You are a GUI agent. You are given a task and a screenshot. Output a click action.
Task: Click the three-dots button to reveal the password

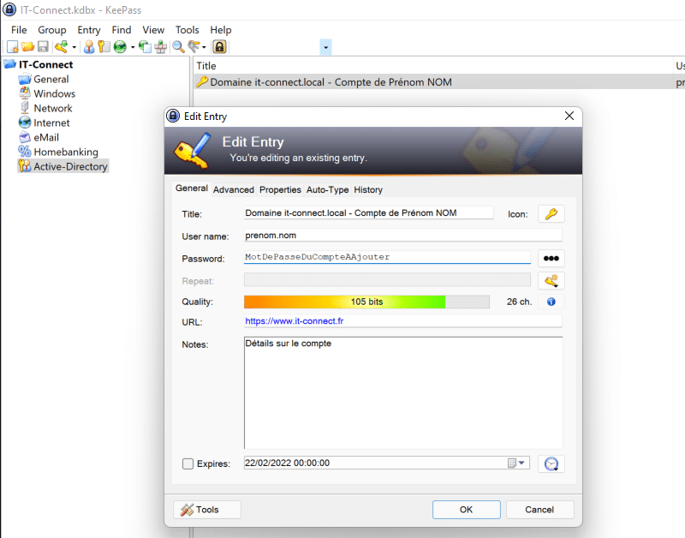coord(551,258)
